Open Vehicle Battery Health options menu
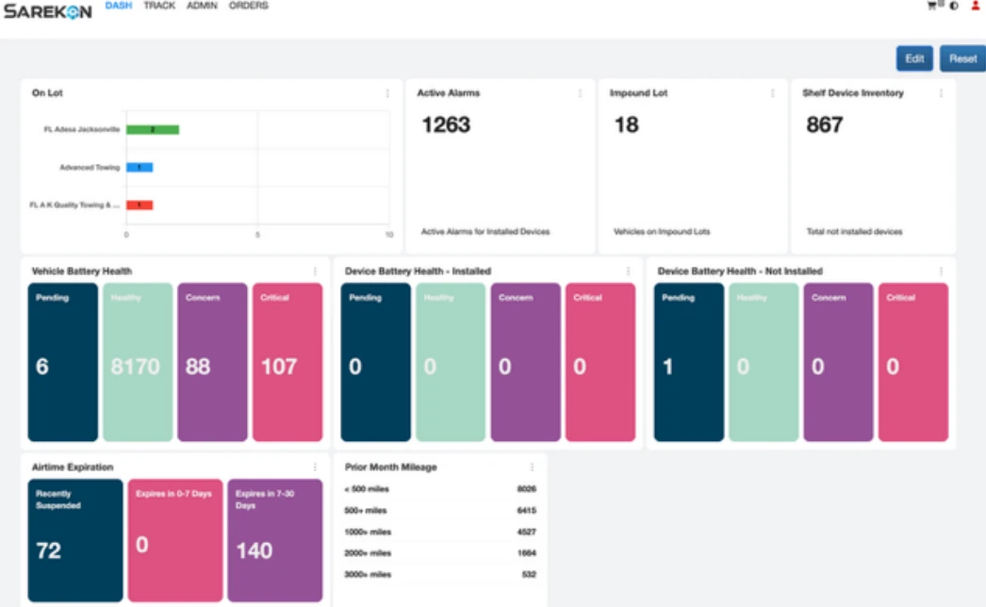 315,271
